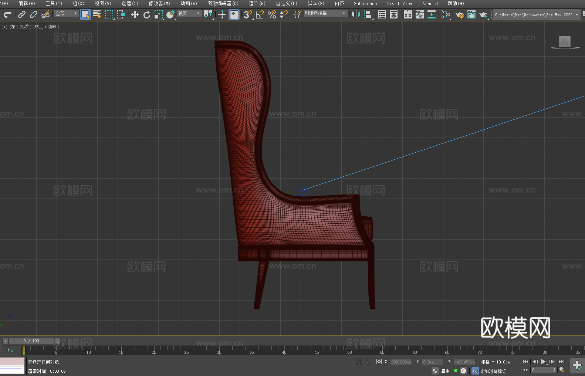
Task: Open the Curve Editor
Action: tap(420, 14)
